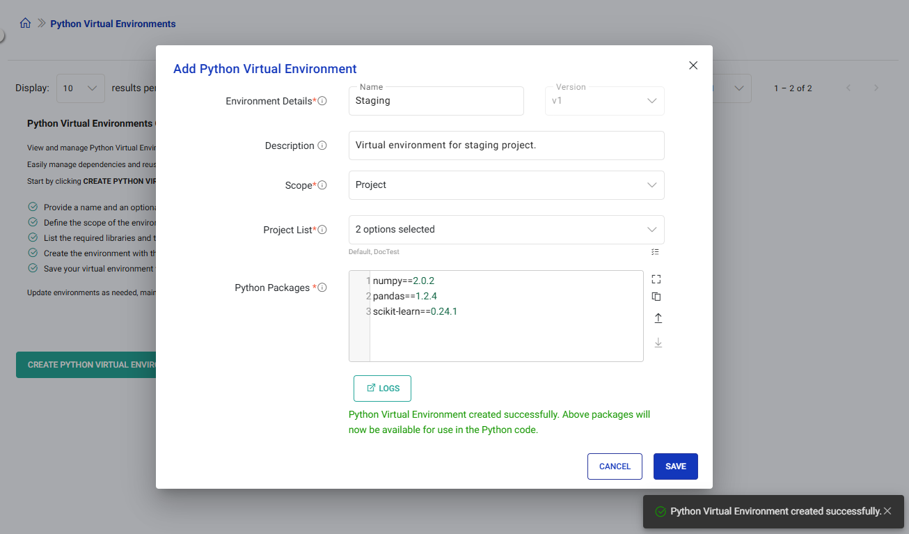Open the Version dropdown

coord(604,101)
